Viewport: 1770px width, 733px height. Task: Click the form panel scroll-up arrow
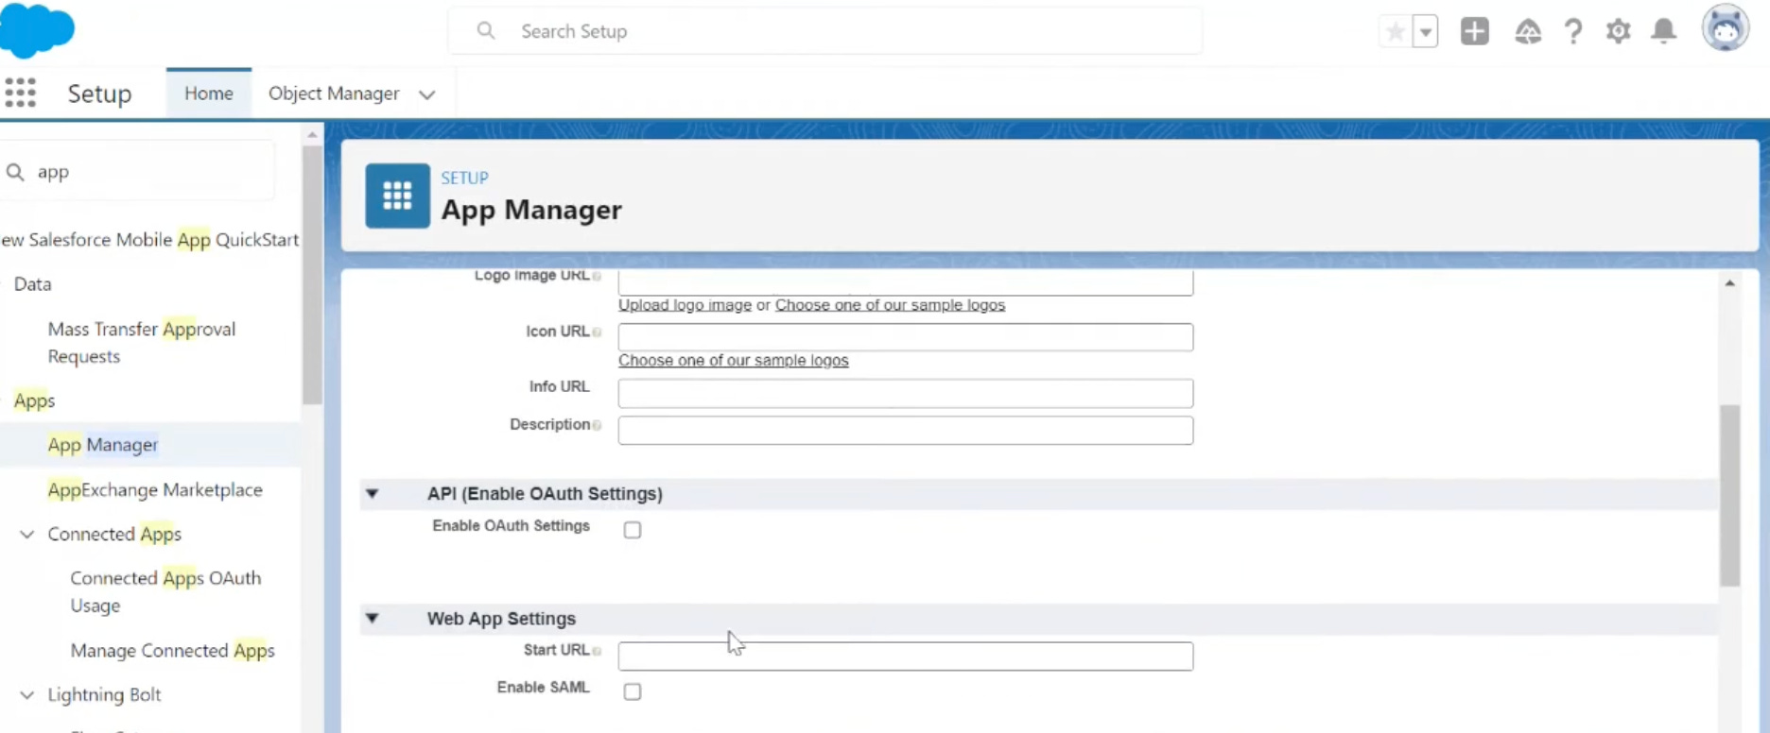pos(1729,283)
